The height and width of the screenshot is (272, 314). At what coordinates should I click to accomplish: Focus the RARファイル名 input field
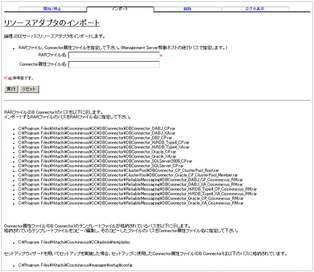114,55
